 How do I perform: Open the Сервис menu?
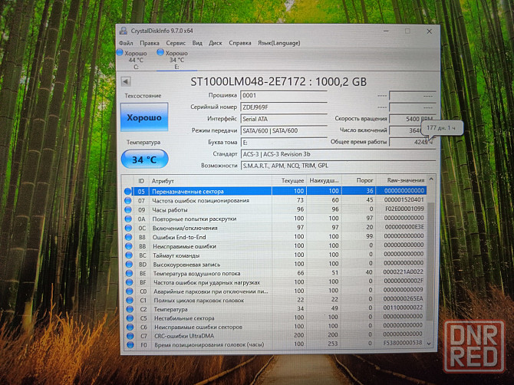point(176,43)
